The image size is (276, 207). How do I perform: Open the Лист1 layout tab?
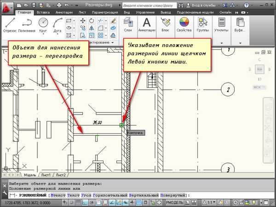[x=46, y=175]
